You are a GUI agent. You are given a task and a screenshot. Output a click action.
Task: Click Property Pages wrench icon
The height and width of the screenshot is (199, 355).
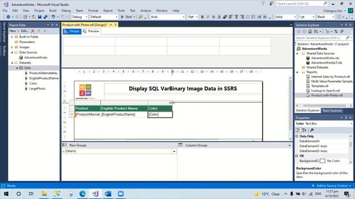pos(312,130)
